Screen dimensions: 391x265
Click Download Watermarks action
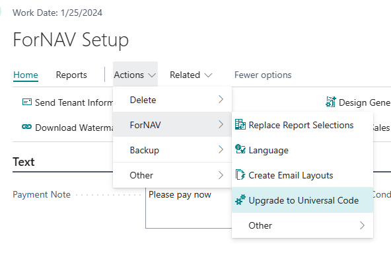coord(67,128)
